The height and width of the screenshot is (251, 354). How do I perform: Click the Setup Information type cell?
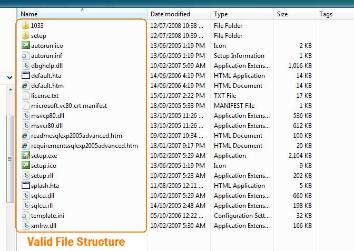click(239, 55)
